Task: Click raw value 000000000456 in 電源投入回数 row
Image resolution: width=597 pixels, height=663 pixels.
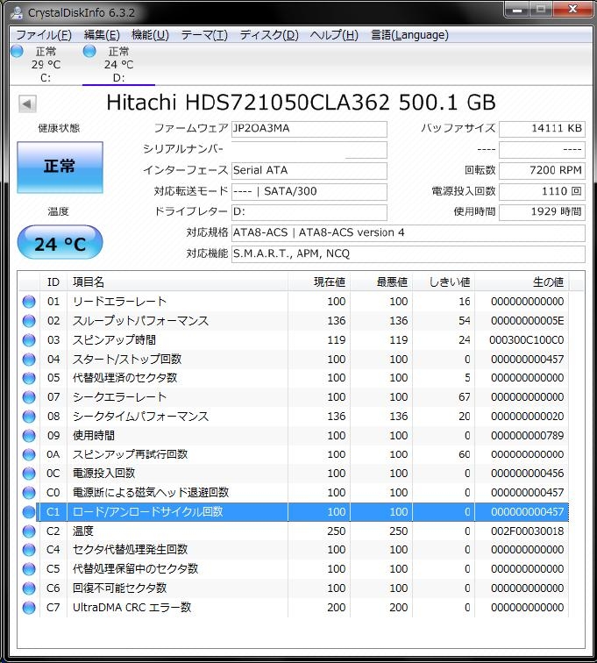Action: 527,474
